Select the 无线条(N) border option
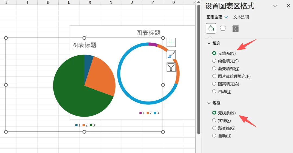Viewport: 293px width, 153px height. click(x=224, y=113)
